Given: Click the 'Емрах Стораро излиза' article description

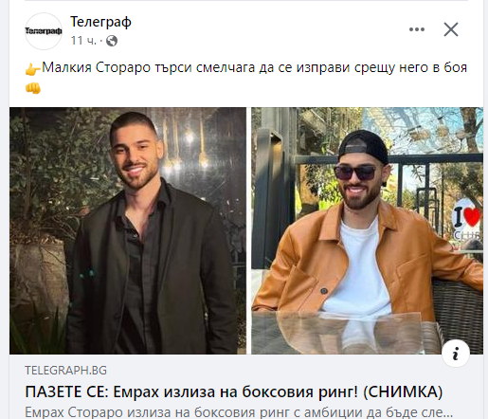Looking at the screenshot, I should tap(239, 412).
